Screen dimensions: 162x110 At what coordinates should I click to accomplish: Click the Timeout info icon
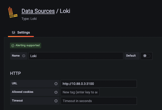[x=56, y=101]
